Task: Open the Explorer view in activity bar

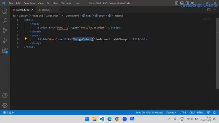Action: click(x=5, y=11)
